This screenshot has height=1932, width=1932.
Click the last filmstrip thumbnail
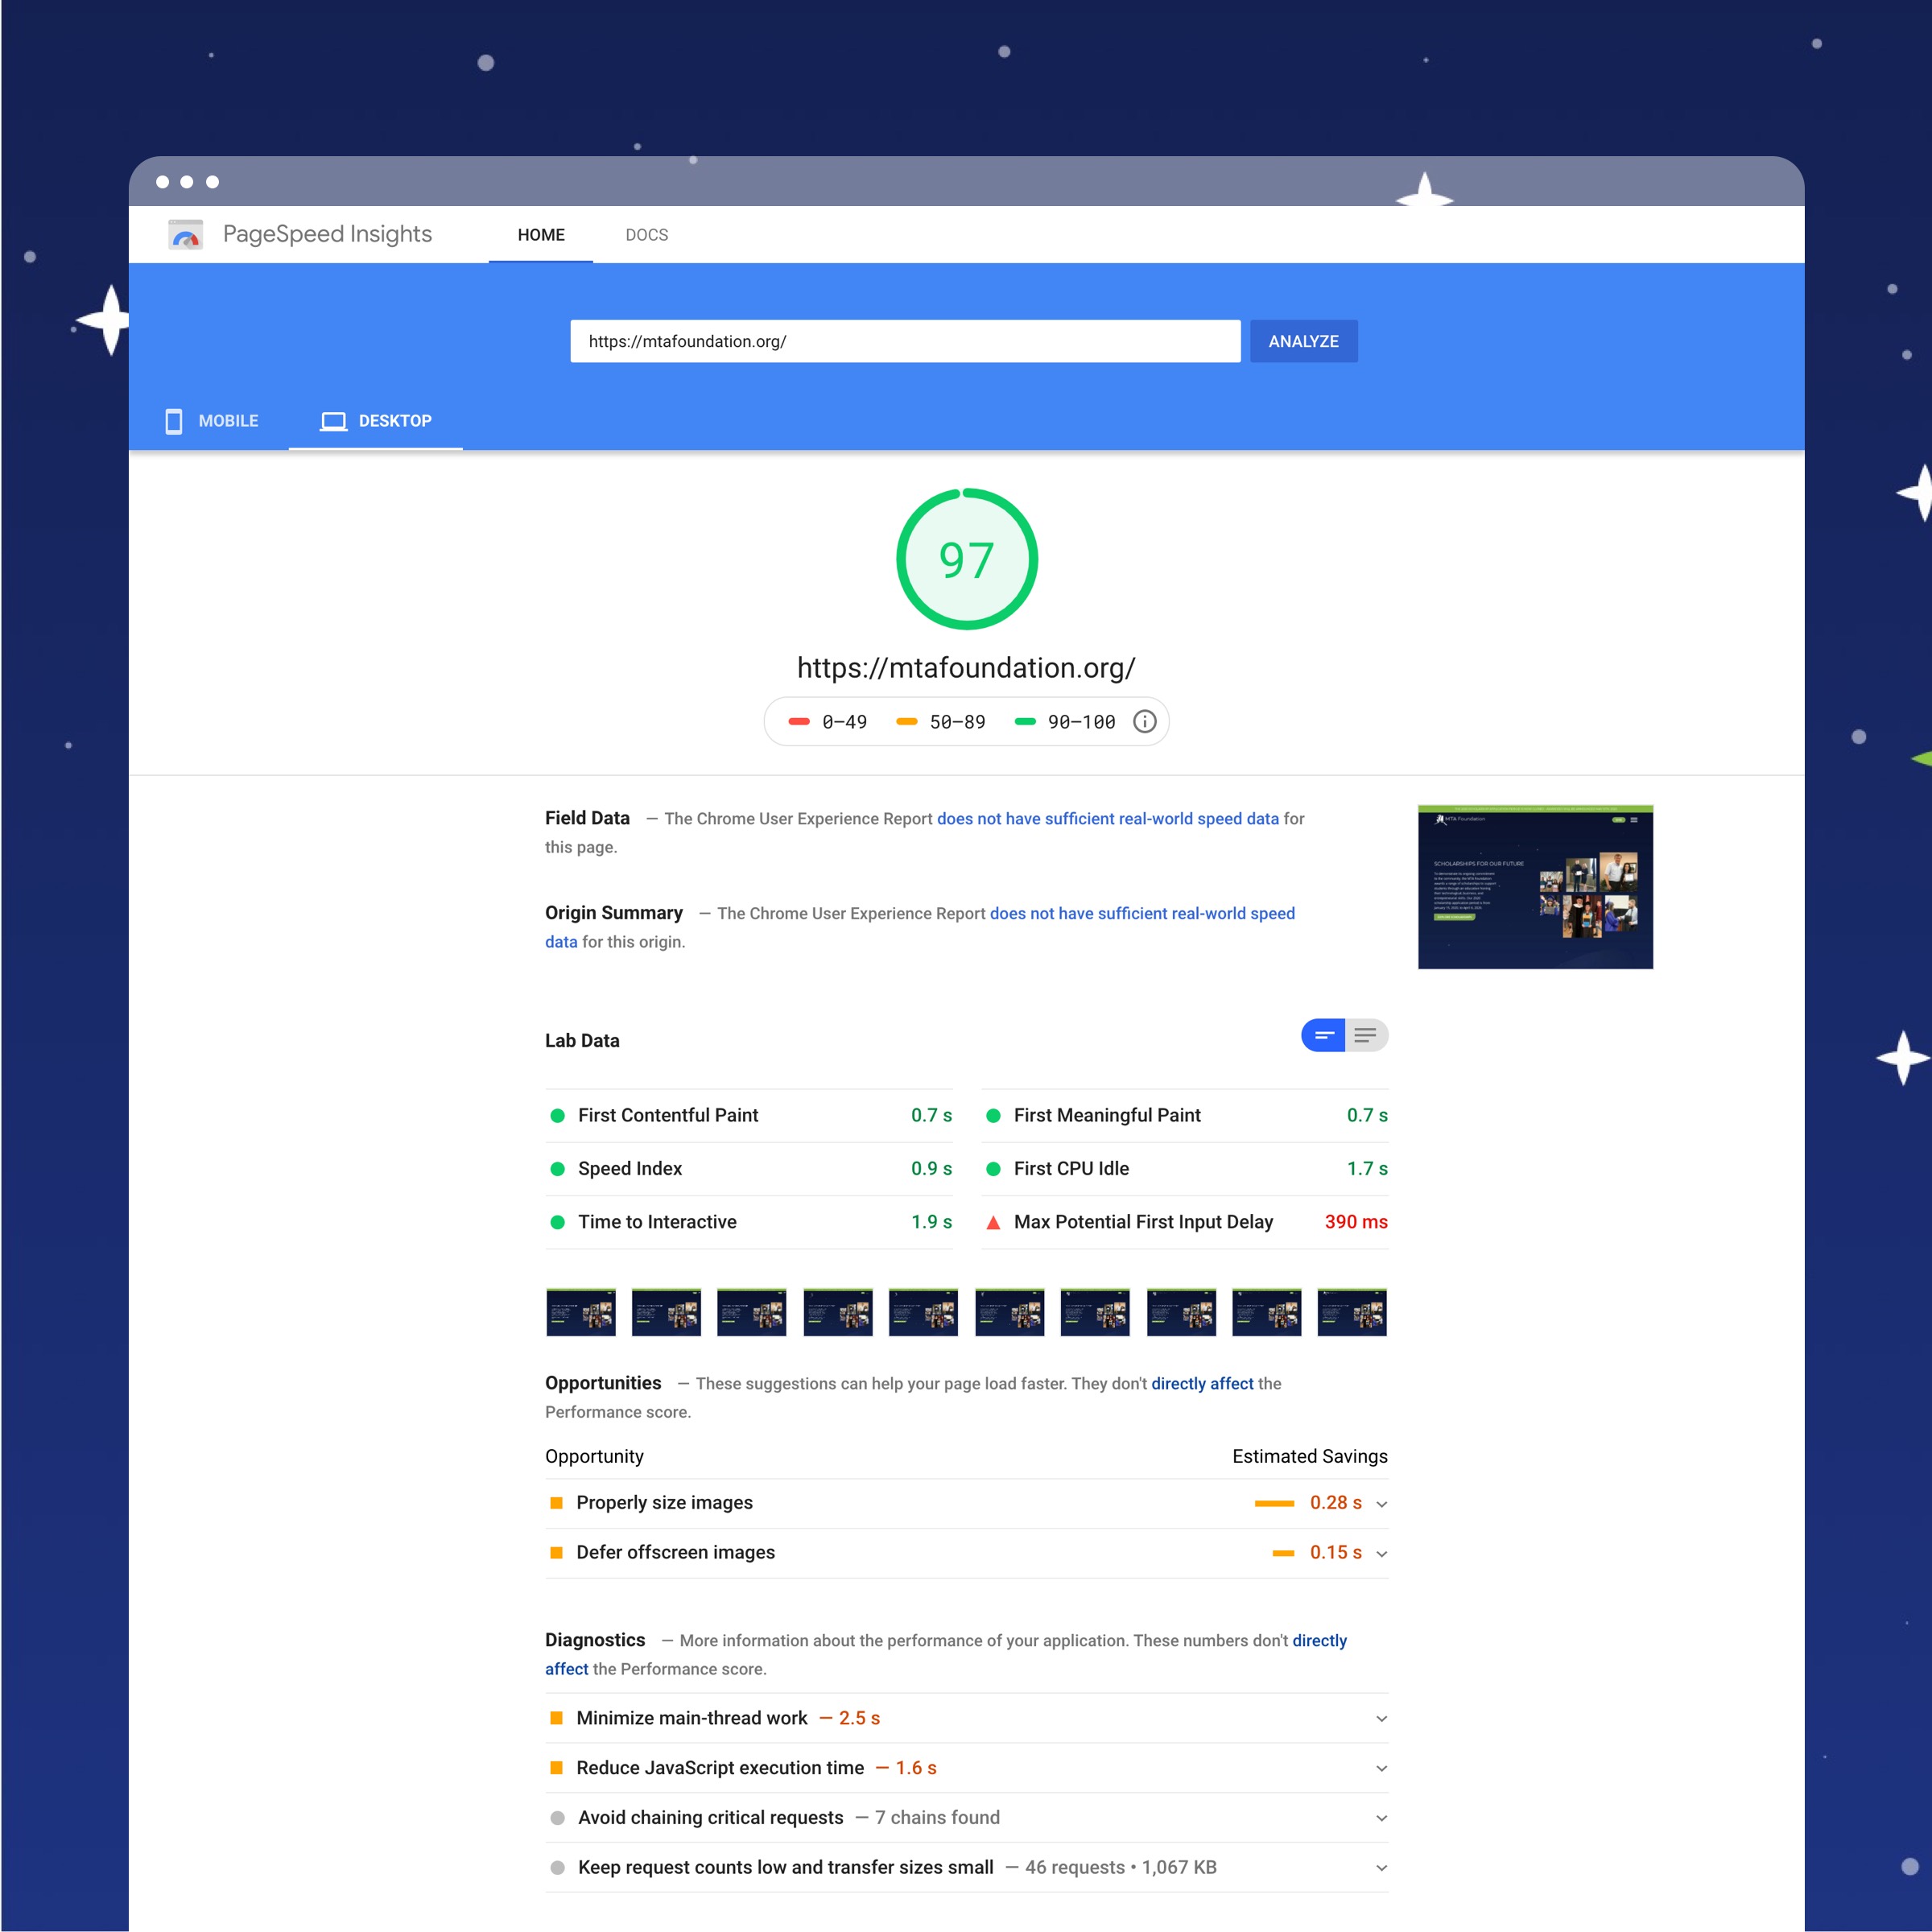point(1352,1312)
